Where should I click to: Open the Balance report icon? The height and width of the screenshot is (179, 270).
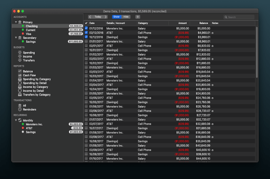(x=20, y=71)
